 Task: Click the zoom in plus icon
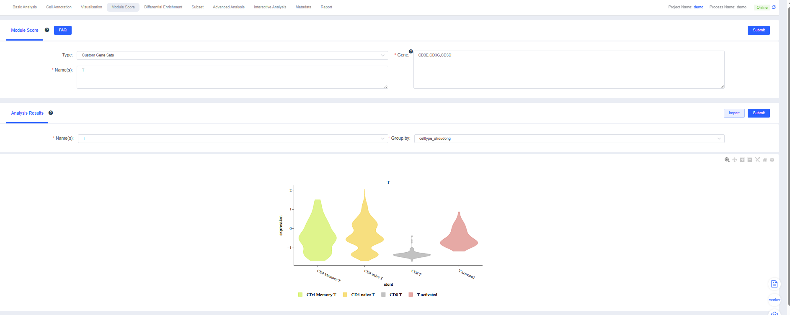[742, 160]
